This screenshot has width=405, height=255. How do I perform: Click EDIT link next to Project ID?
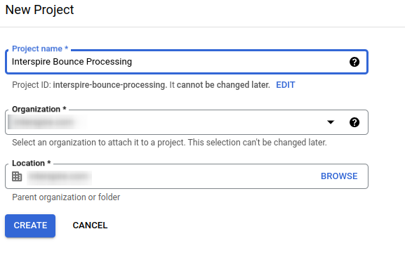286,85
